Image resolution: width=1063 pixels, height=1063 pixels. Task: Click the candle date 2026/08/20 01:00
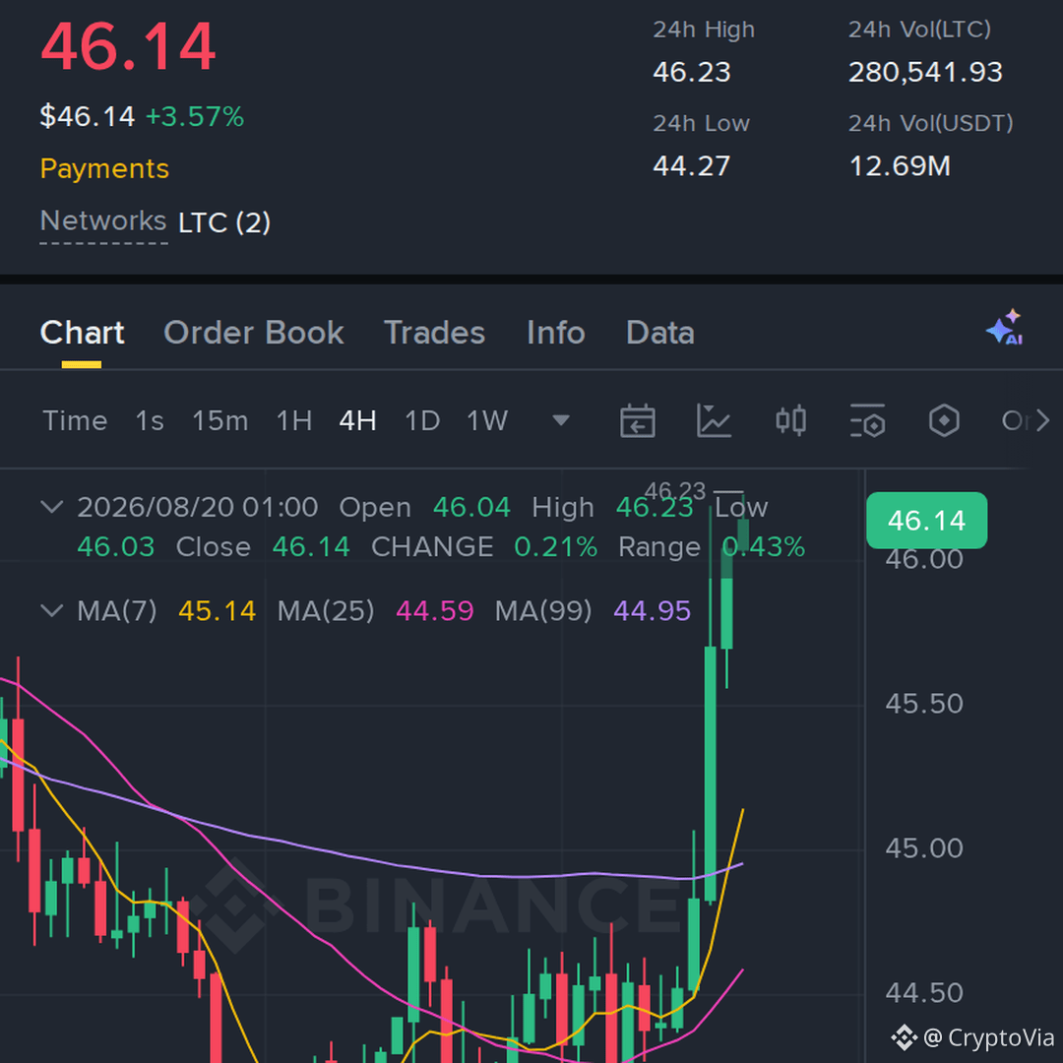[x=197, y=507]
